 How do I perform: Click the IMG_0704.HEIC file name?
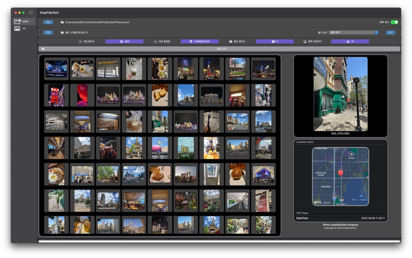click(340, 133)
